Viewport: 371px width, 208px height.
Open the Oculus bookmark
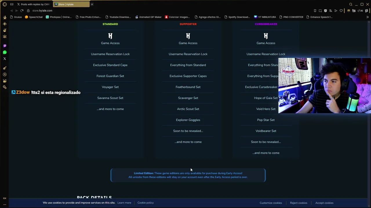point(16,17)
